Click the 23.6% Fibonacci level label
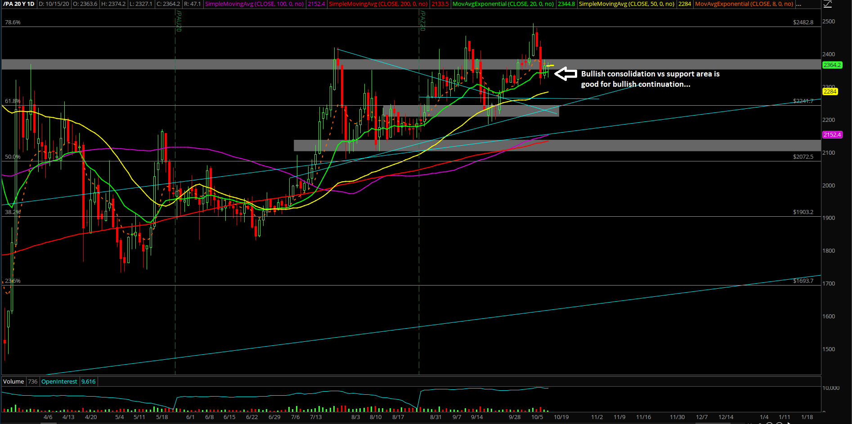 click(13, 281)
